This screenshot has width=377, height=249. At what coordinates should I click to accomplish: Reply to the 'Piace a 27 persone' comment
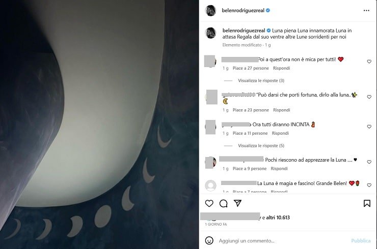click(281, 68)
